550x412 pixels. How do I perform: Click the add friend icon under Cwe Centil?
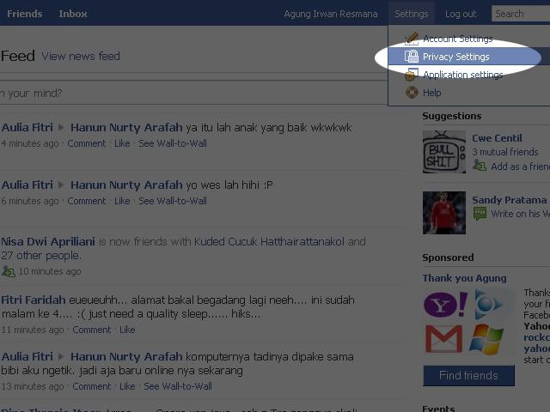480,167
